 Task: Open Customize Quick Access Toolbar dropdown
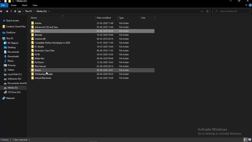click(13, 1)
